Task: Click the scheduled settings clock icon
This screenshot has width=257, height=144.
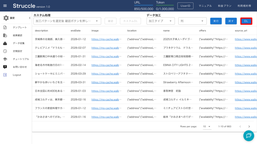Action: coord(5,51)
